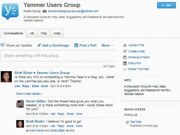Open Brett Bixler's small reply avatar
This screenshot has height=135, width=180.
click(x=20, y=124)
